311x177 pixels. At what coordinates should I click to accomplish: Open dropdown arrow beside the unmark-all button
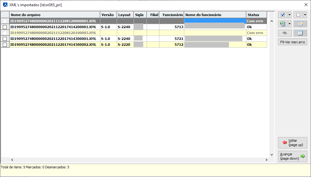coord(305,15)
